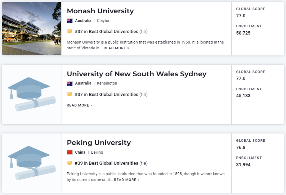Open University of New South Wales Sydney title
286x195 pixels.
pos(137,74)
